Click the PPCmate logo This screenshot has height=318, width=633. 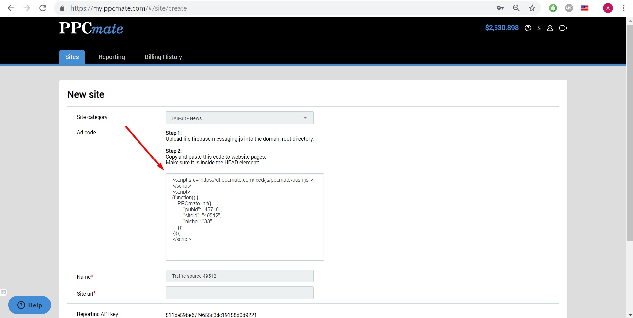coord(91,28)
